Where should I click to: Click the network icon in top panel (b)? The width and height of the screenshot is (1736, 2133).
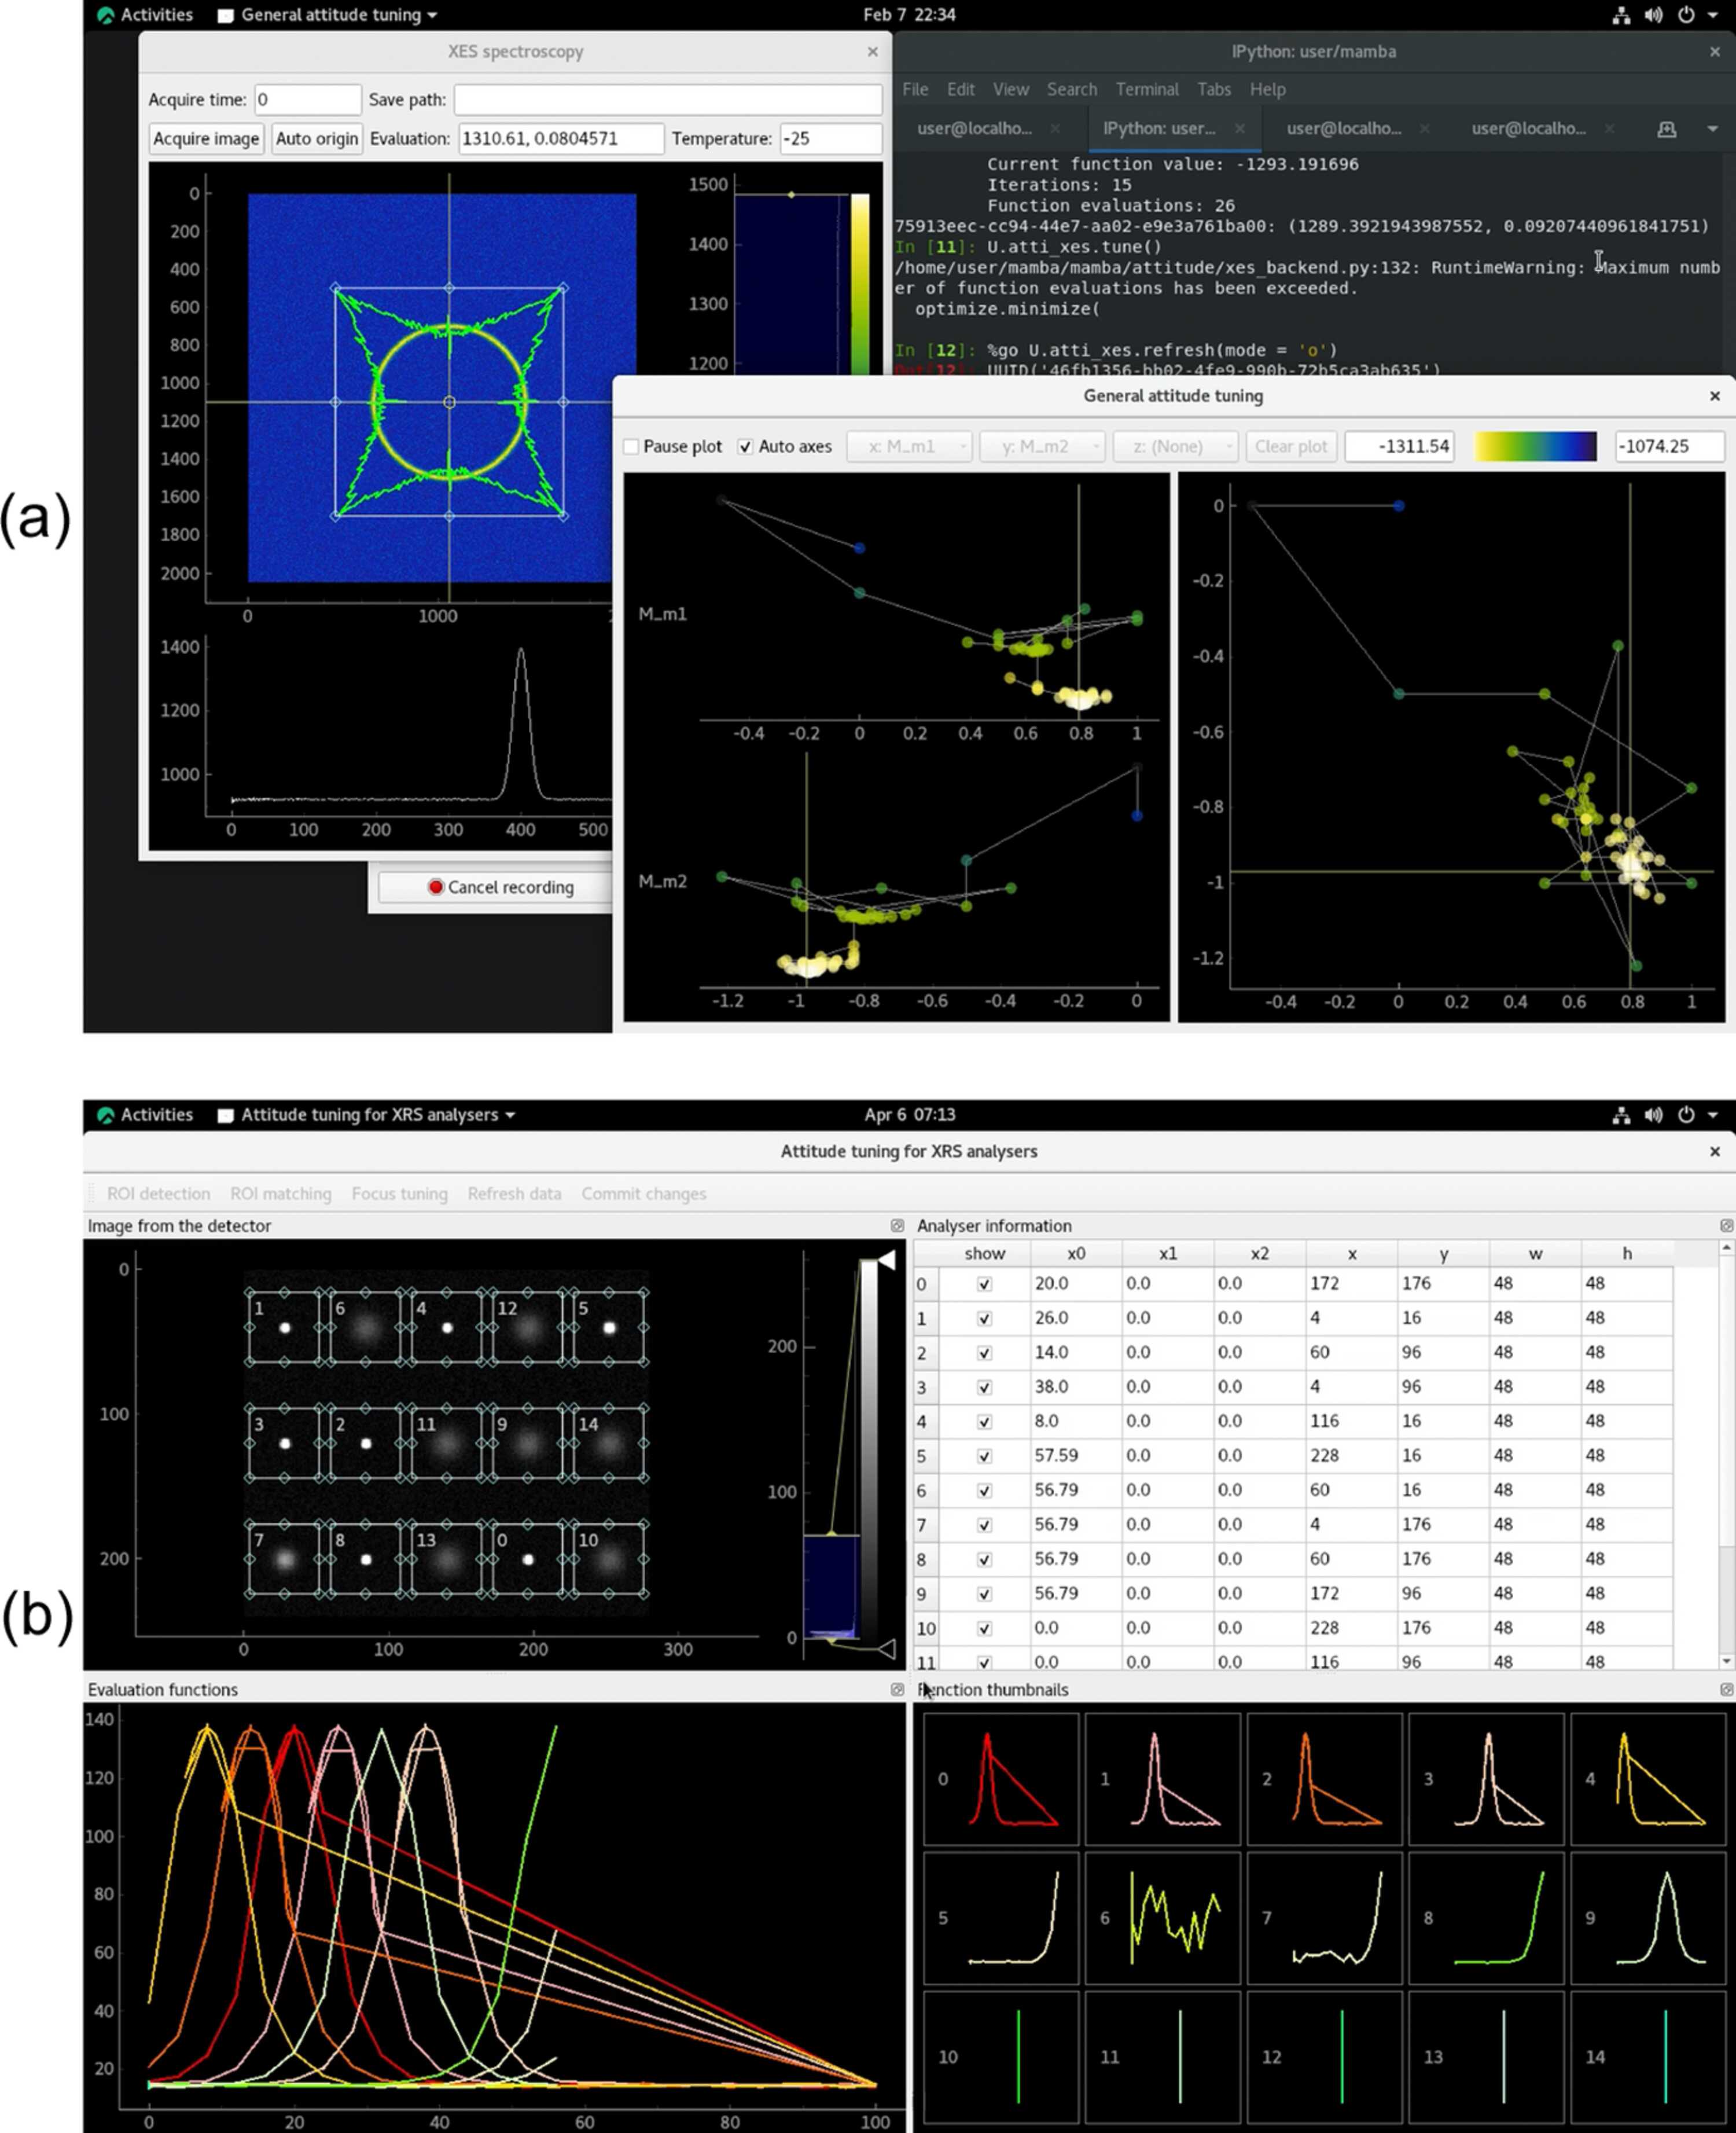click(1621, 1115)
